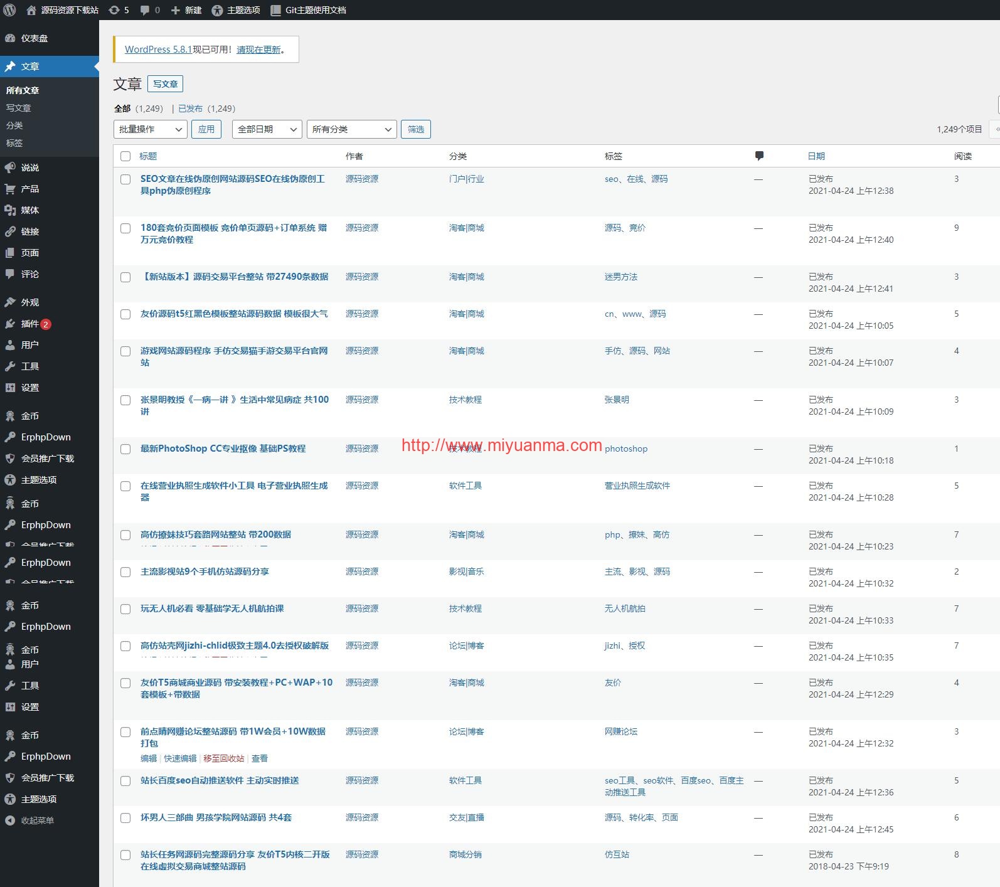Click 主题选项 icon in top admin bar
Viewport: 1000px width, 887px height.
pos(217,10)
